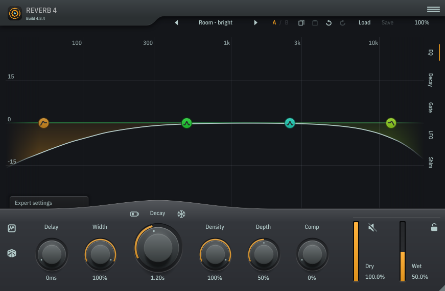Click the randomize dice icon
The width and height of the screenshot is (445, 291).
click(12, 253)
